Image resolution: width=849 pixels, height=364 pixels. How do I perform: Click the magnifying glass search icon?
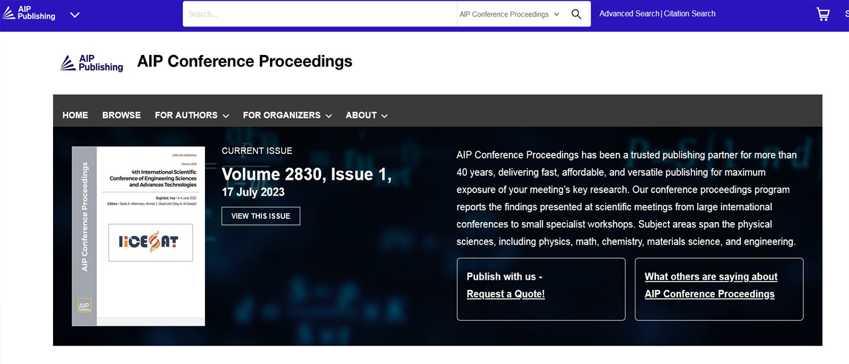pyautogui.click(x=576, y=14)
